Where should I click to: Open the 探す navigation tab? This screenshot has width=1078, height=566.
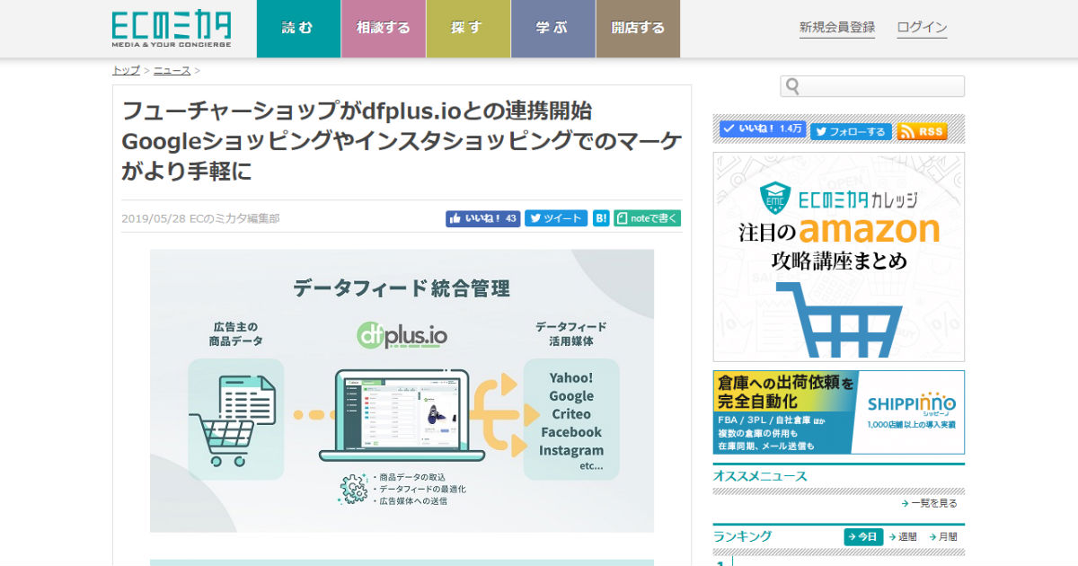[468, 29]
